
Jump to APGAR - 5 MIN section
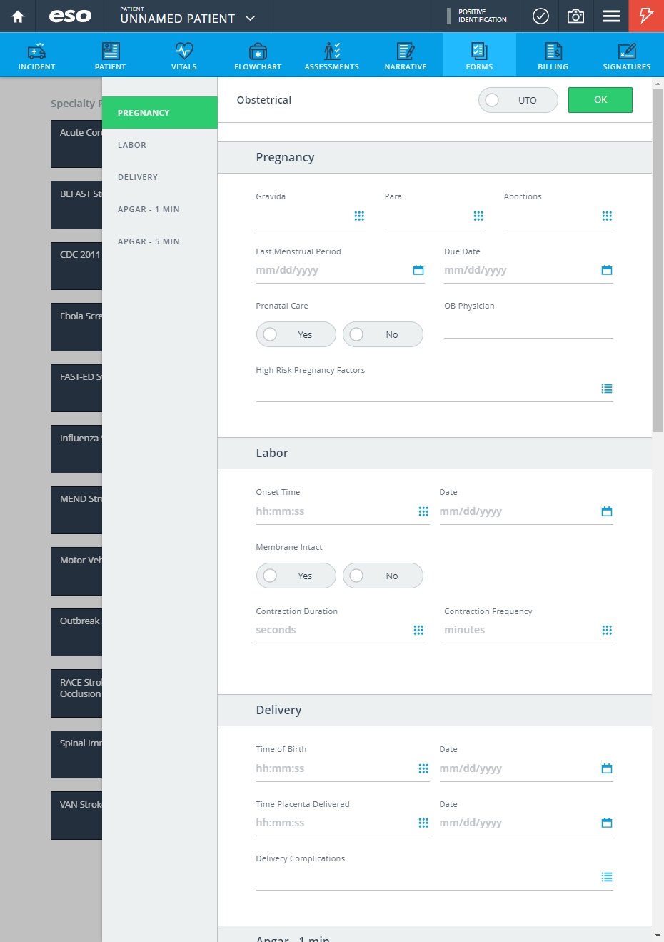coord(160,241)
